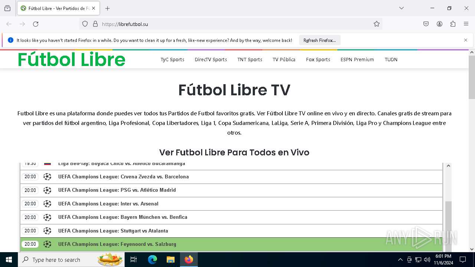The image size is (475, 267).
Task: Click the Refresh Firefox button
Action: [x=320, y=40]
